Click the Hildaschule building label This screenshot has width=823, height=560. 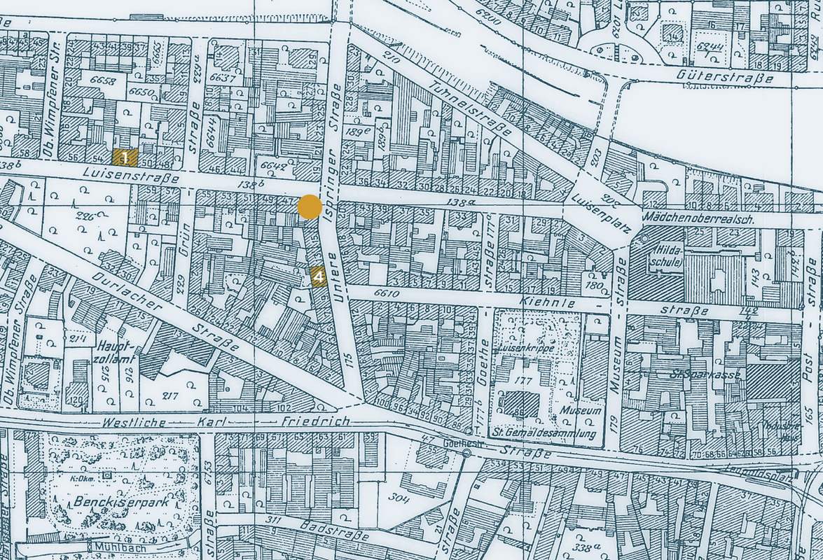point(667,258)
